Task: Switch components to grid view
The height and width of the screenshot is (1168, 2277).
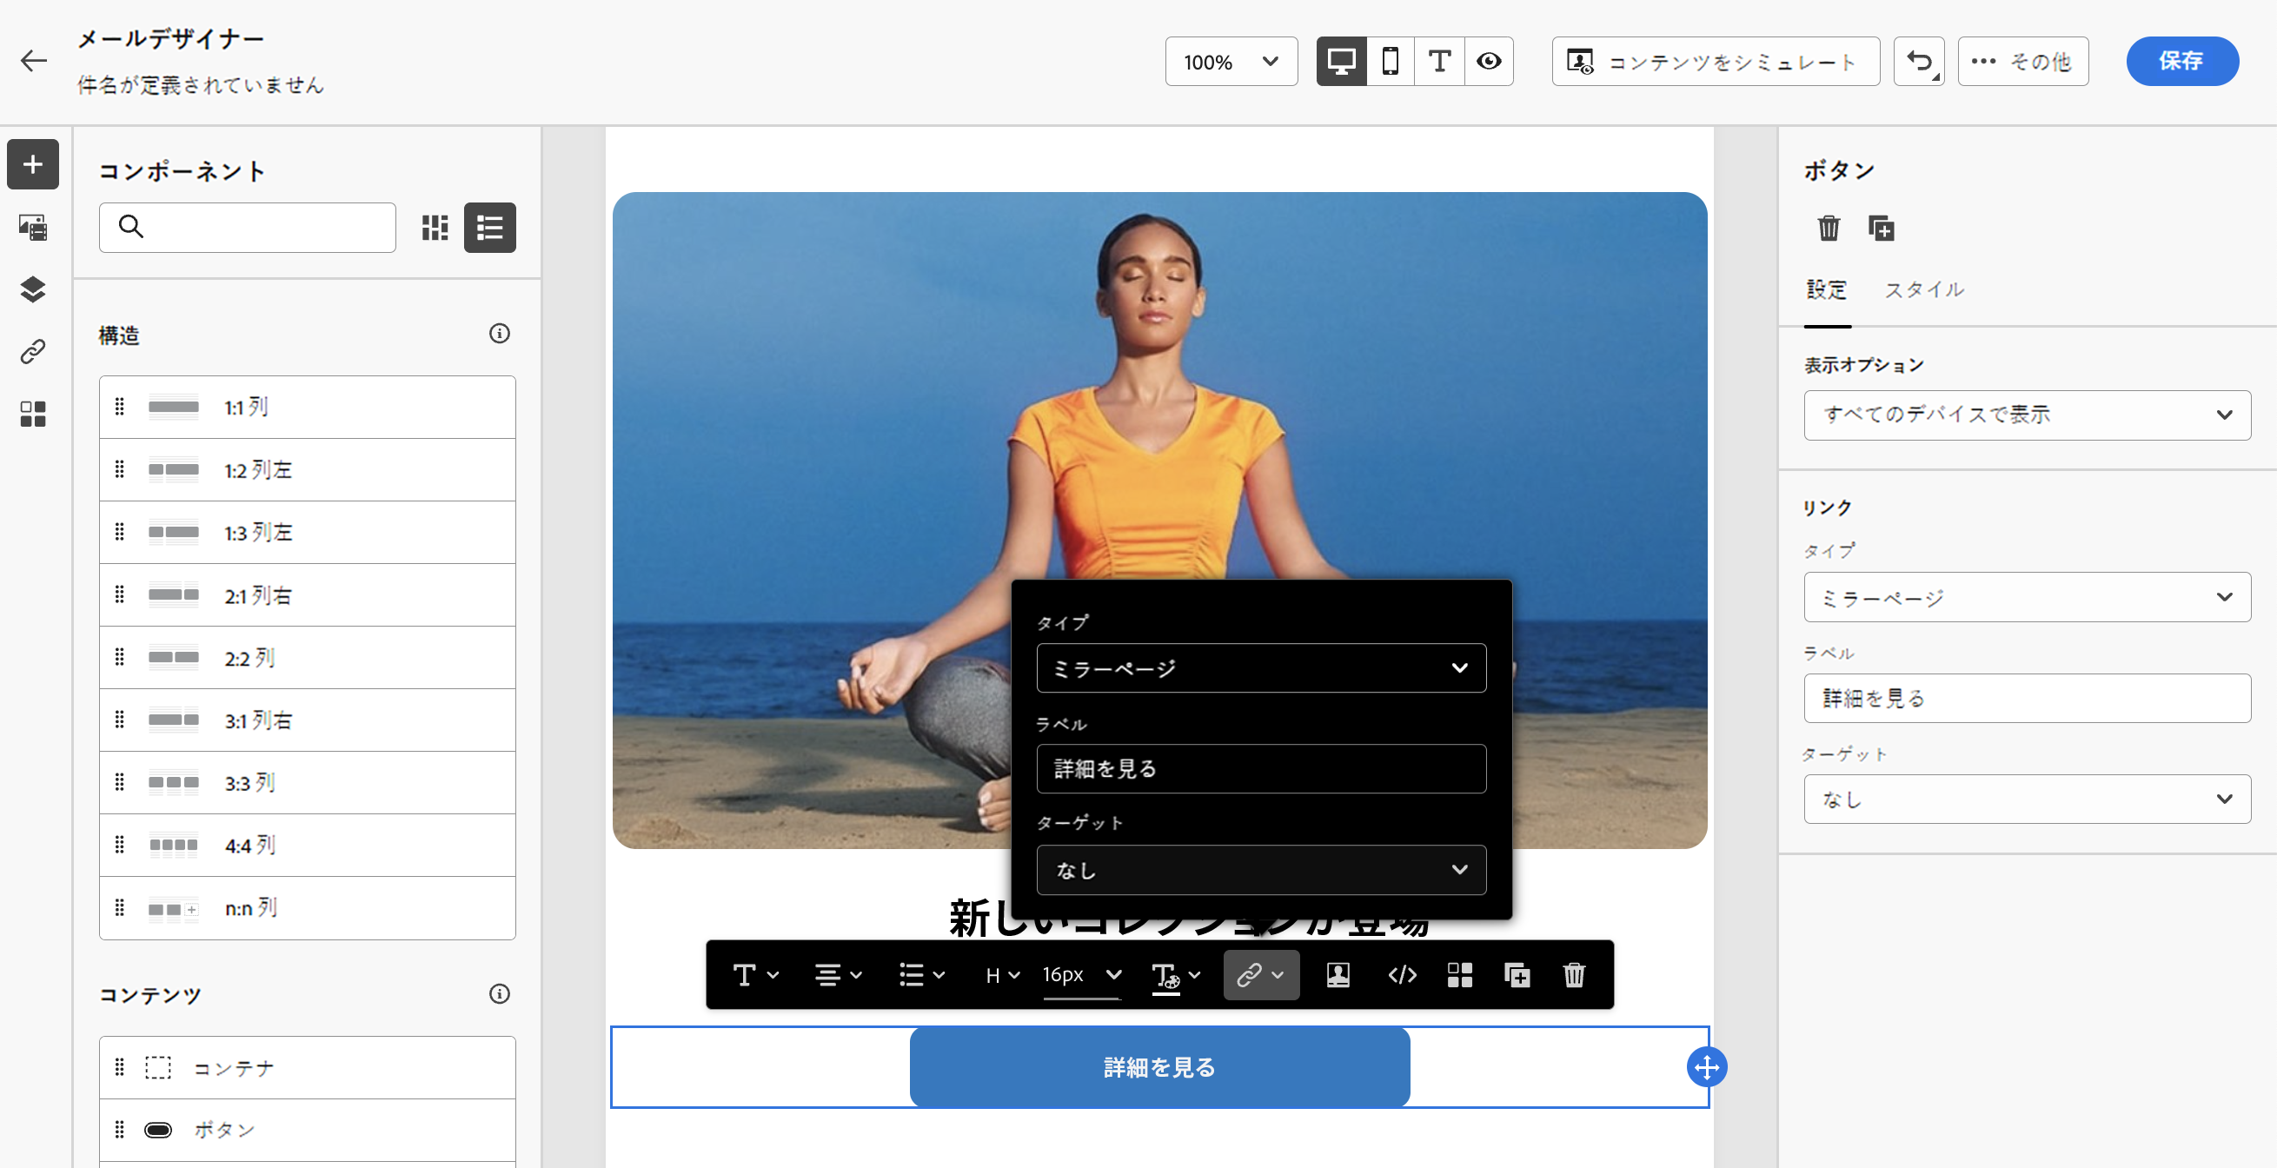Action: (434, 227)
